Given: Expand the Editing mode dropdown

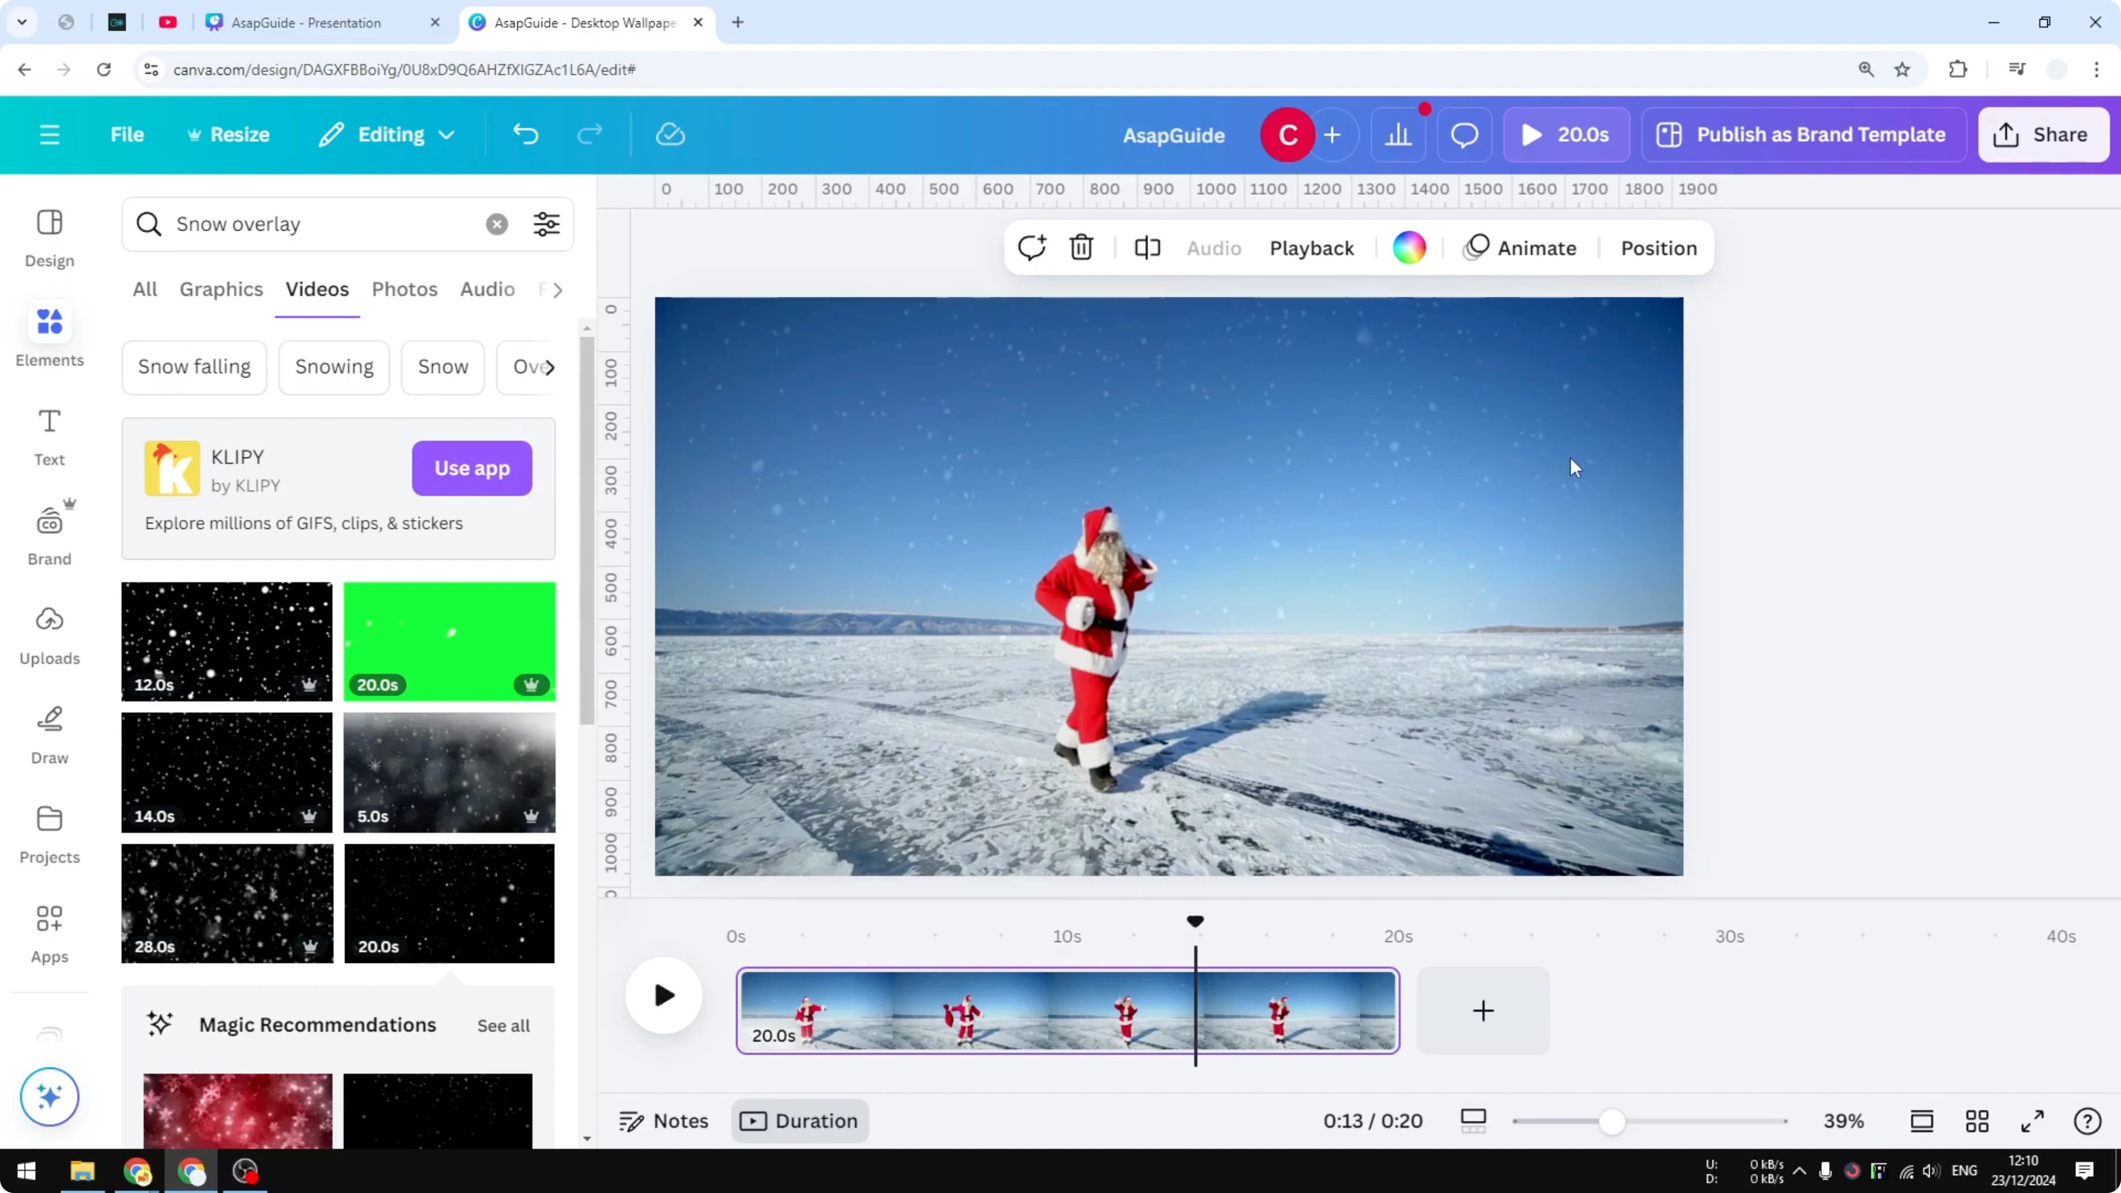Looking at the screenshot, I should coord(386,134).
